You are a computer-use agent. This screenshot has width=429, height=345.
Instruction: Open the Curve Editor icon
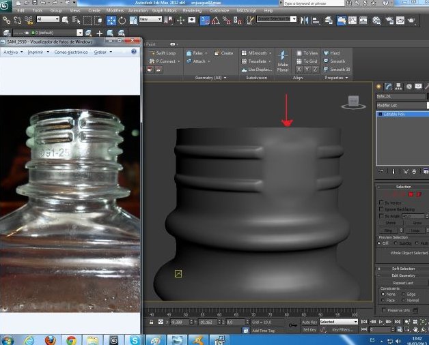pos(352,20)
